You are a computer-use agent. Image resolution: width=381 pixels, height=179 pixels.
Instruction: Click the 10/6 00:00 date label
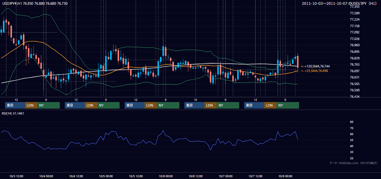point(166,176)
